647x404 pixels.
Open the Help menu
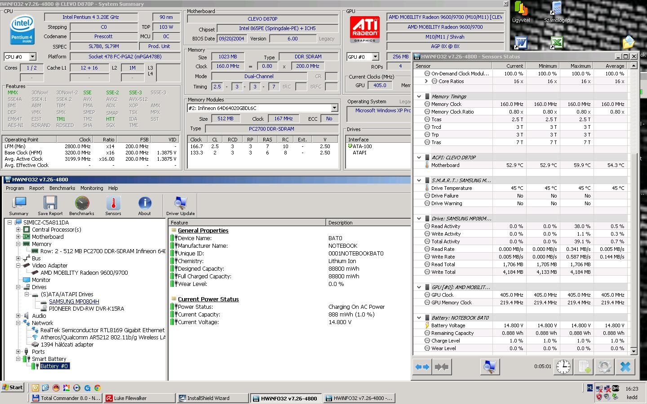coord(113,188)
